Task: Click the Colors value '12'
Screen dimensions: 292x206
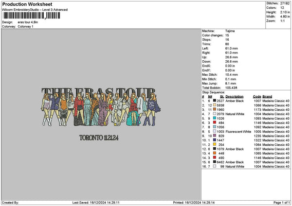Action: point(282,8)
